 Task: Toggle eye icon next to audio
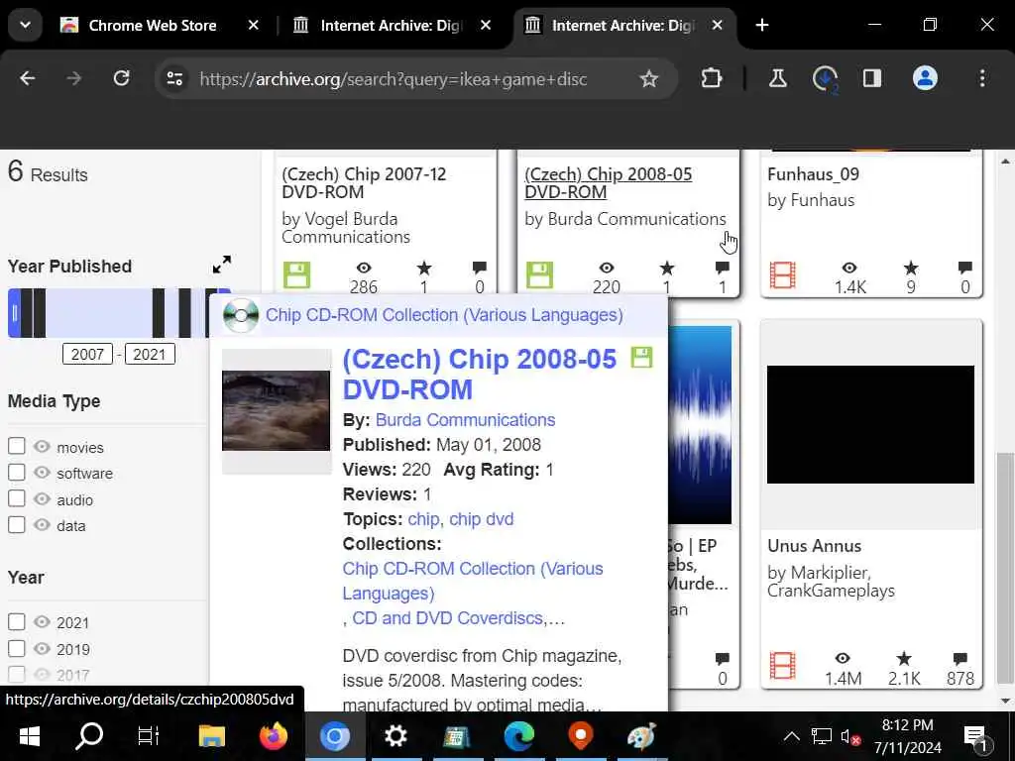tap(42, 499)
